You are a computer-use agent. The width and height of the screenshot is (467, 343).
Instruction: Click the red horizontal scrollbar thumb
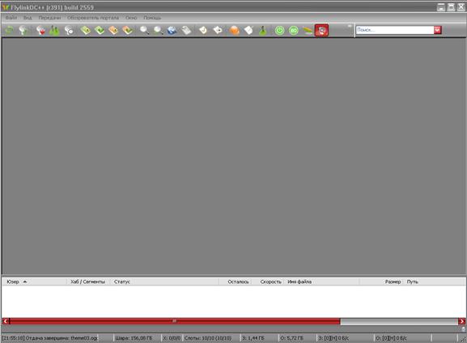pos(175,321)
